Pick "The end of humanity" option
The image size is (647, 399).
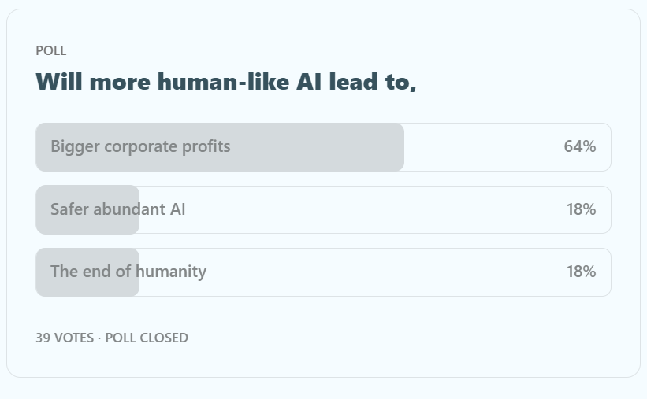[x=128, y=272]
